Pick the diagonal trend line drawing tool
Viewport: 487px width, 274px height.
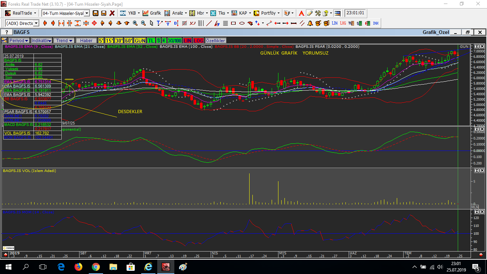point(209,23)
